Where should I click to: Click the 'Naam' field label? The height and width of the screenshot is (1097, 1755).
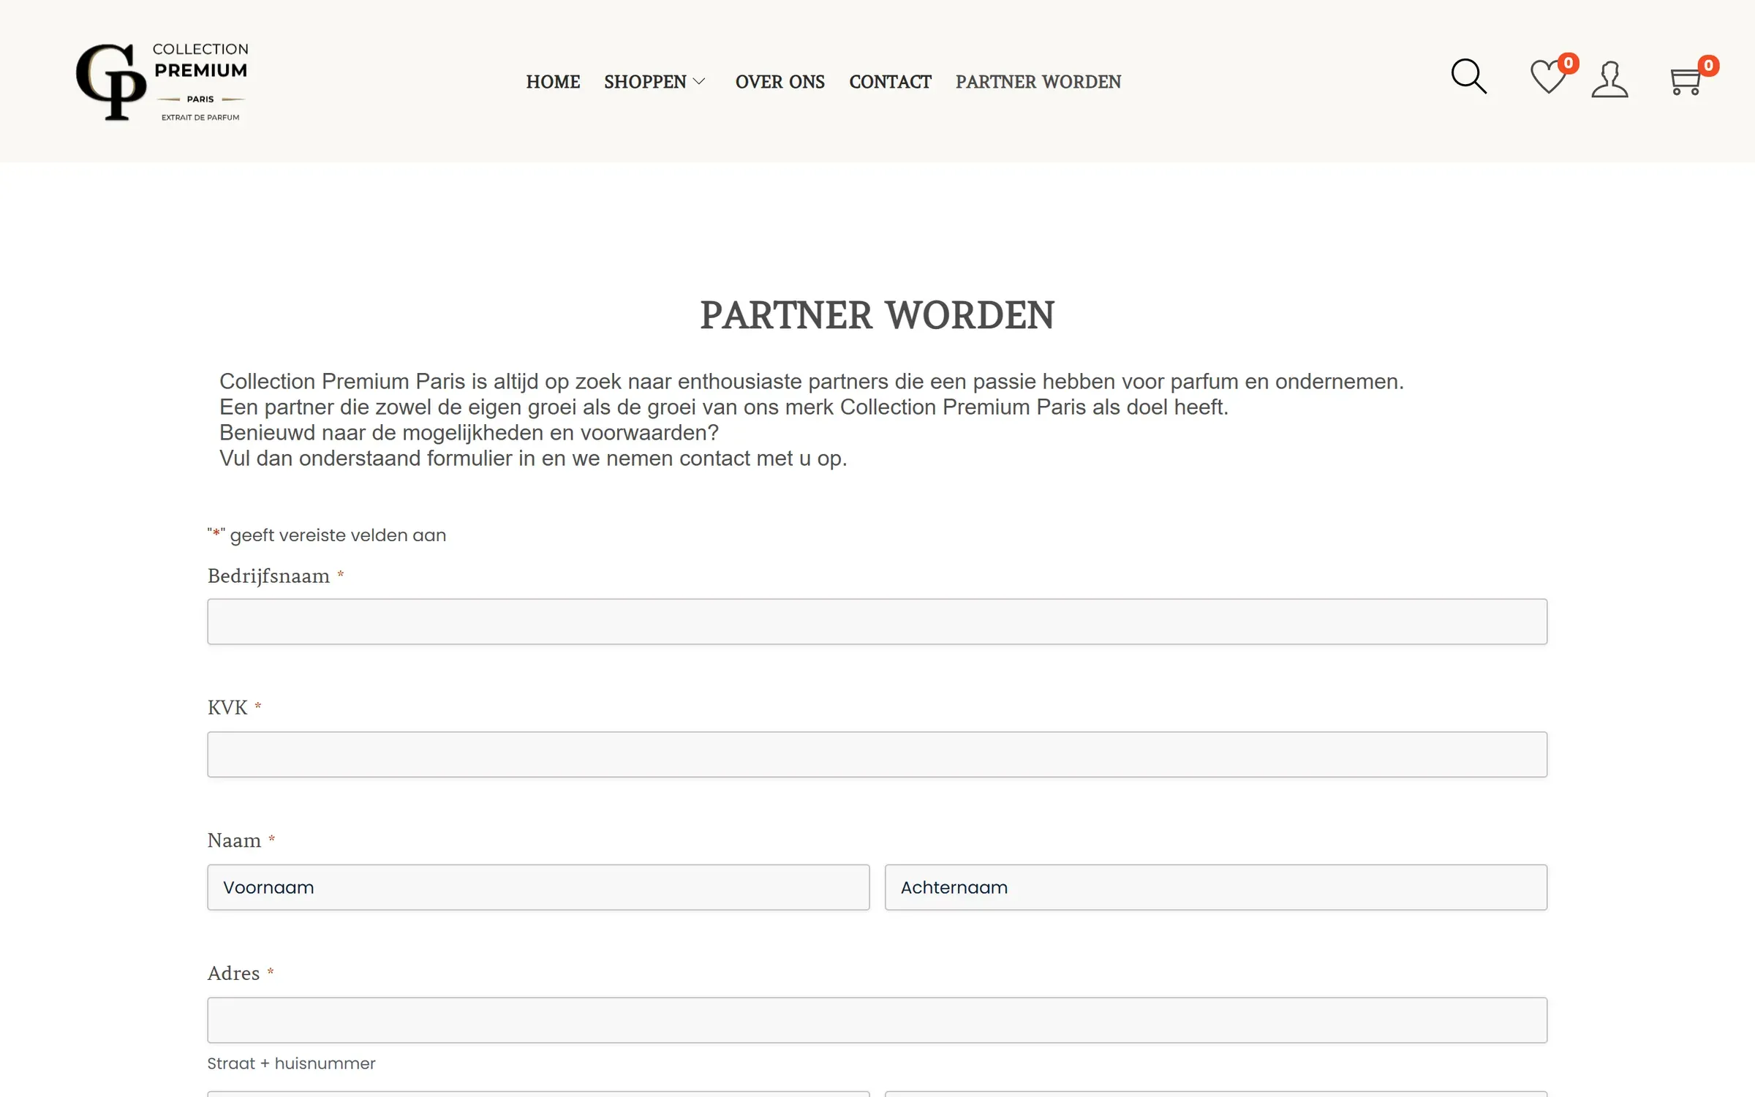pyautogui.click(x=234, y=840)
